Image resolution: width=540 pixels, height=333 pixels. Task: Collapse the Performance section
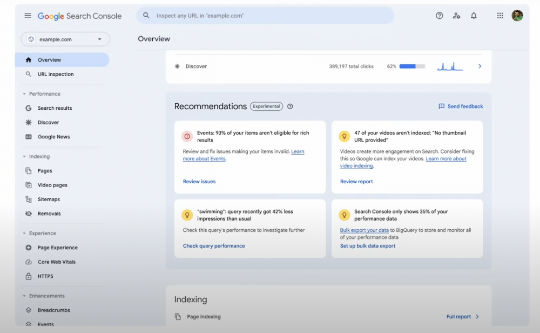[24, 94]
